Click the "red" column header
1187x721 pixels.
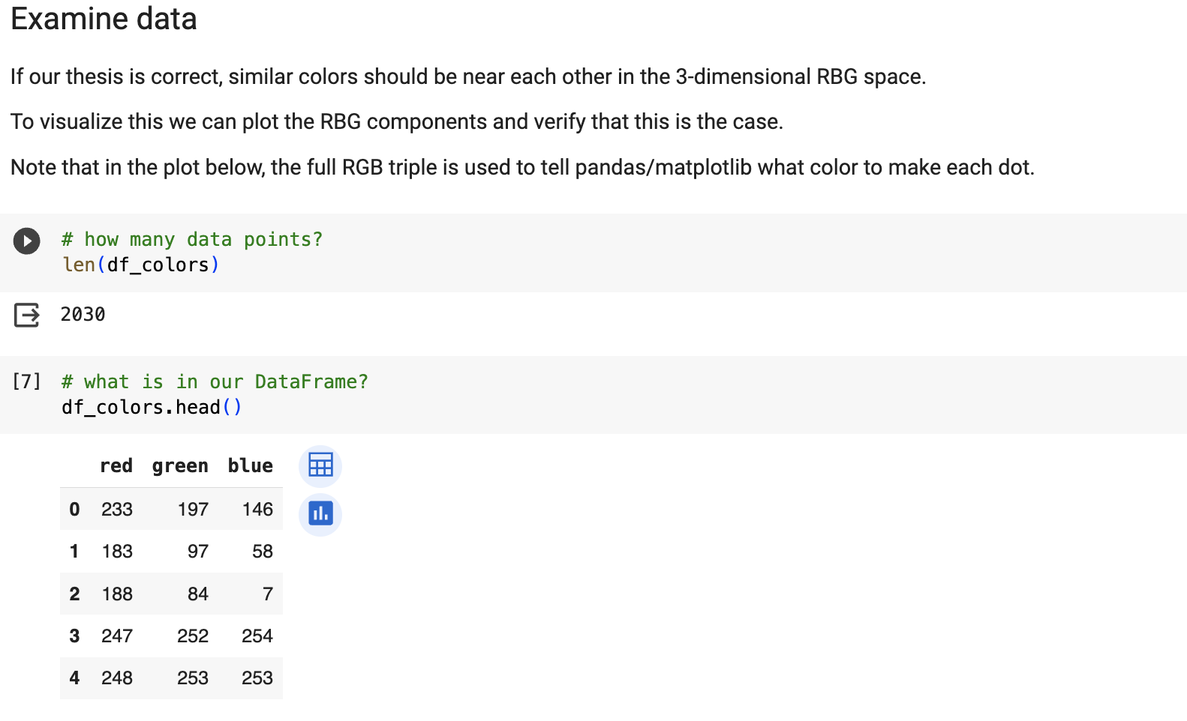116,465
